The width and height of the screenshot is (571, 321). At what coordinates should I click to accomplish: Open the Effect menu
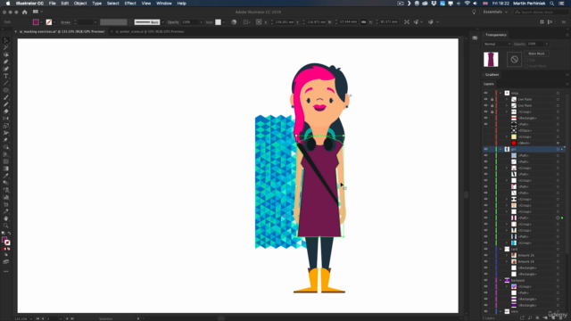(130, 4)
